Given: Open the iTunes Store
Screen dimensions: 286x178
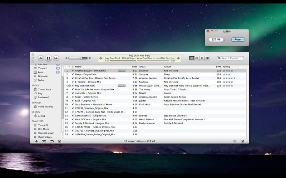Looking at the screenshot, I should (44, 89).
